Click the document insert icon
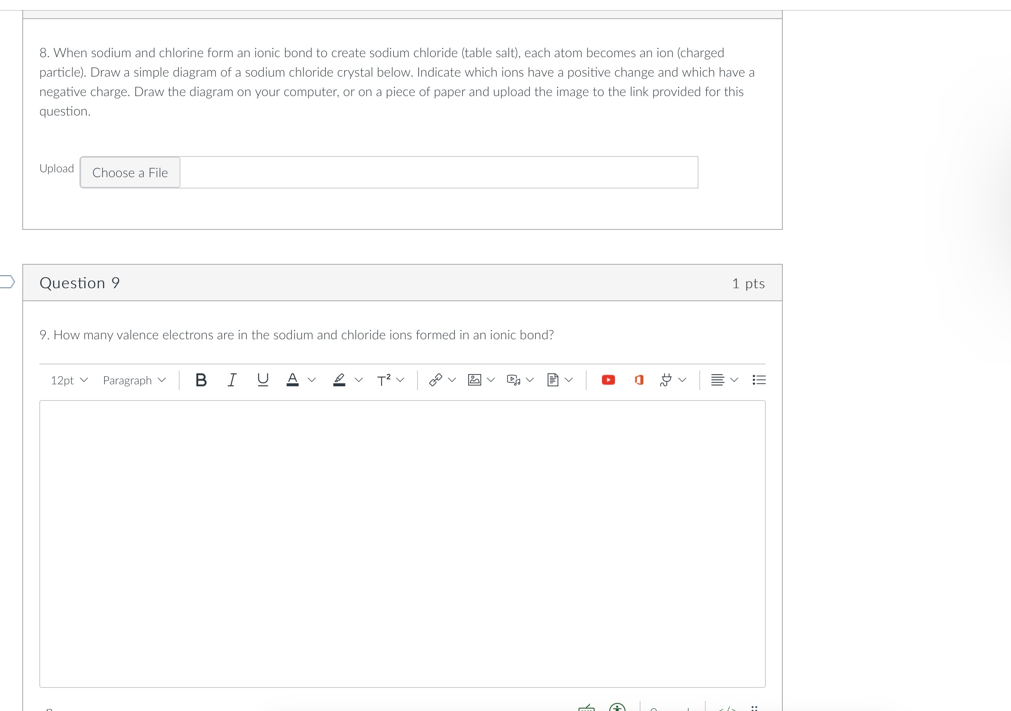The width and height of the screenshot is (1011, 711). click(x=553, y=379)
